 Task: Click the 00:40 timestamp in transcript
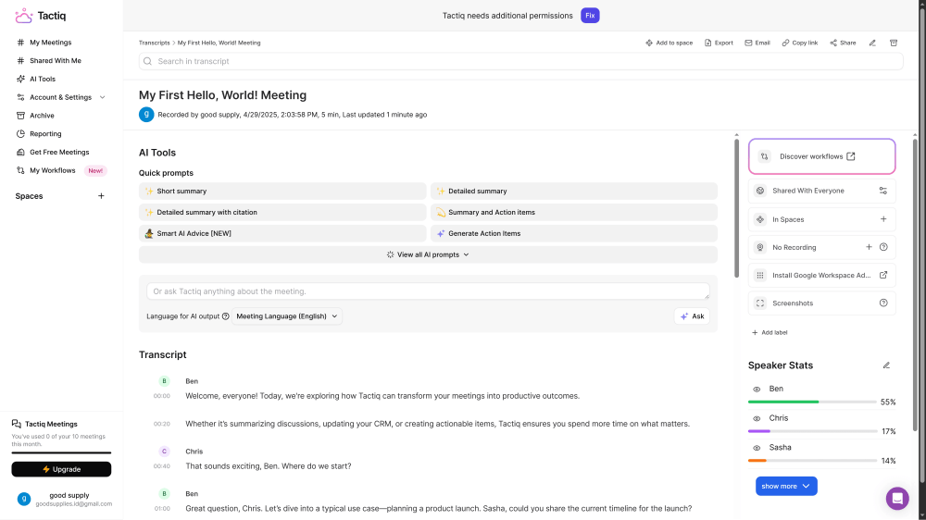point(162,466)
